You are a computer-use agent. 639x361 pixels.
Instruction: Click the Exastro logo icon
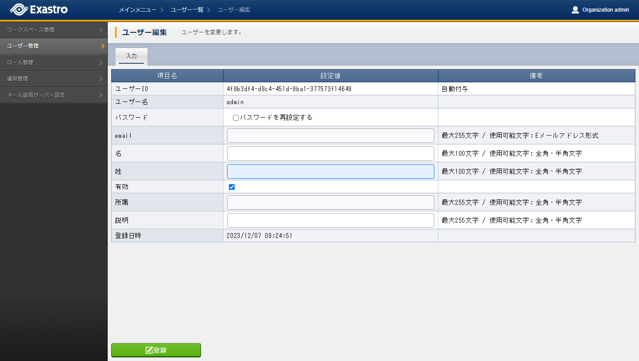pyautogui.click(x=18, y=9)
